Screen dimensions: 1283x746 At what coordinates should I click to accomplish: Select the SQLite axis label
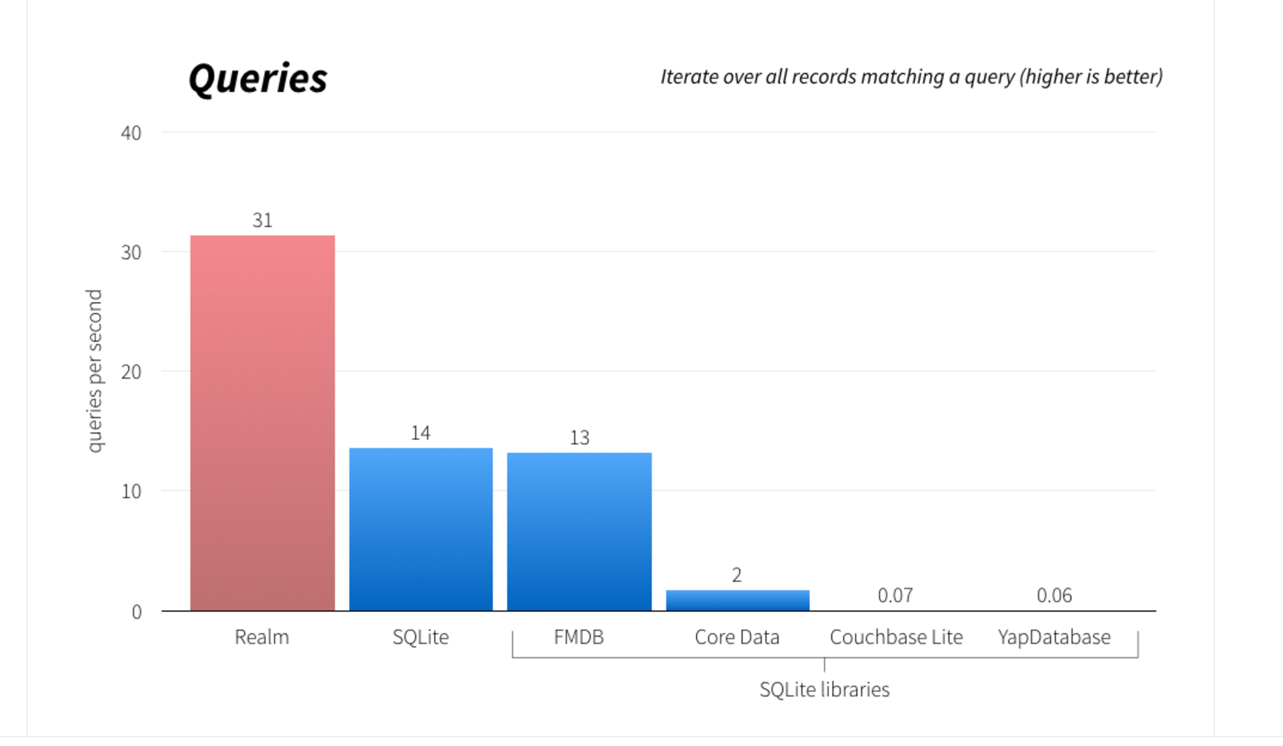pyautogui.click(x=421, y=637)
